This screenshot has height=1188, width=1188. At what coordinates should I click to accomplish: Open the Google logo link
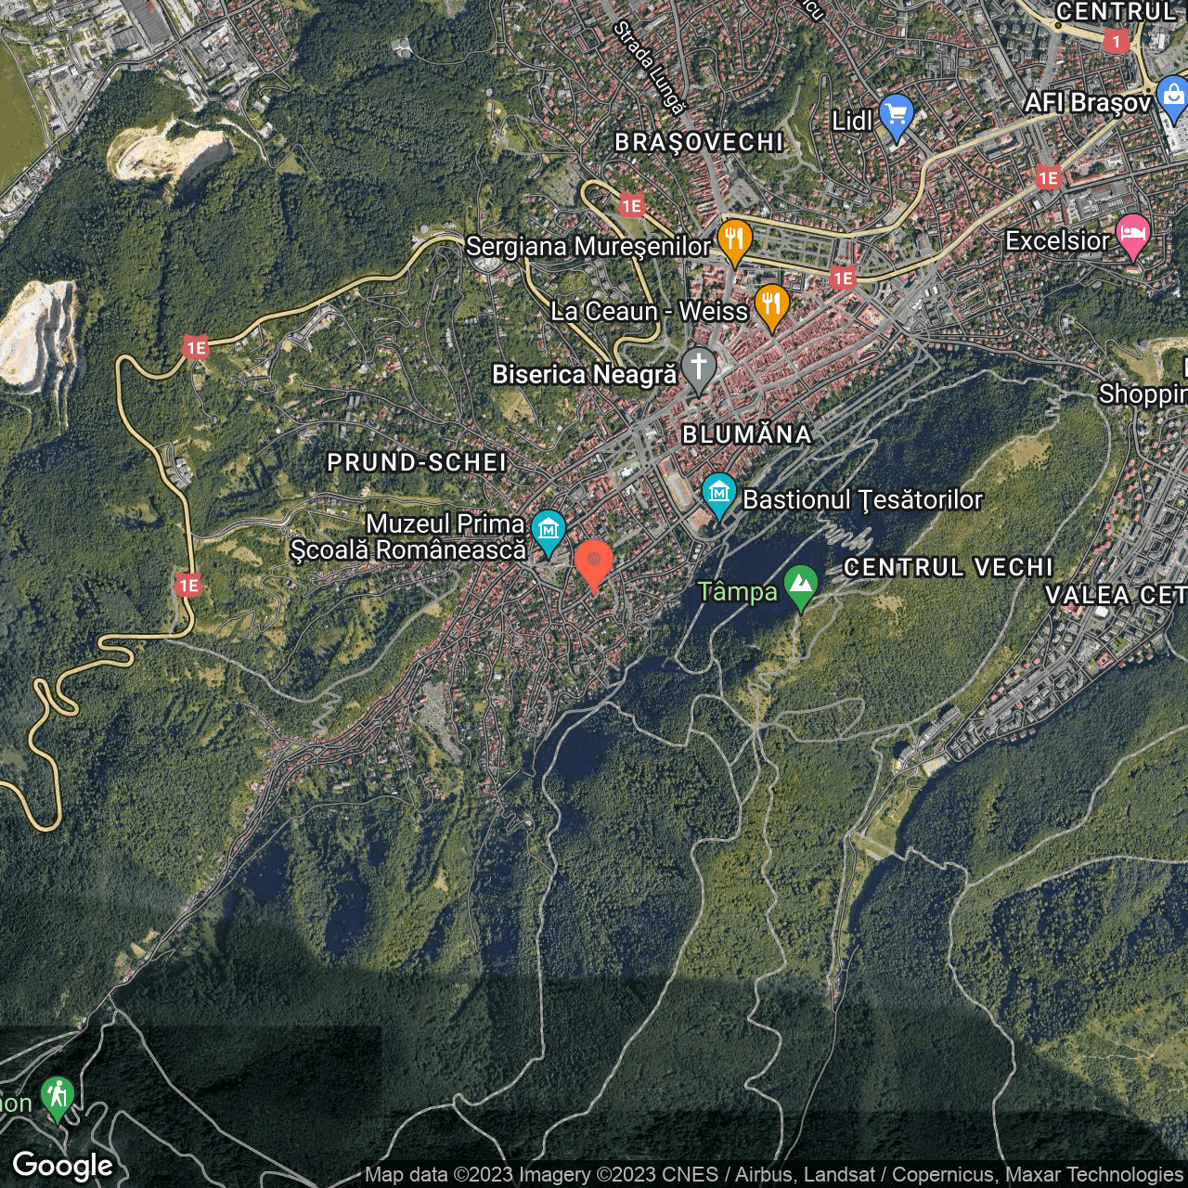pos(66,1164)
